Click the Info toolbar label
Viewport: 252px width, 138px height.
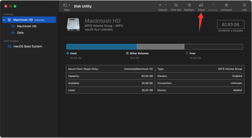tap(244, 10)
